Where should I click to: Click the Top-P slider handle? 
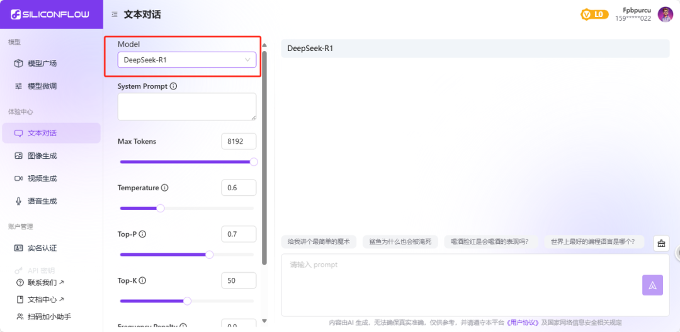coord(209,255)
